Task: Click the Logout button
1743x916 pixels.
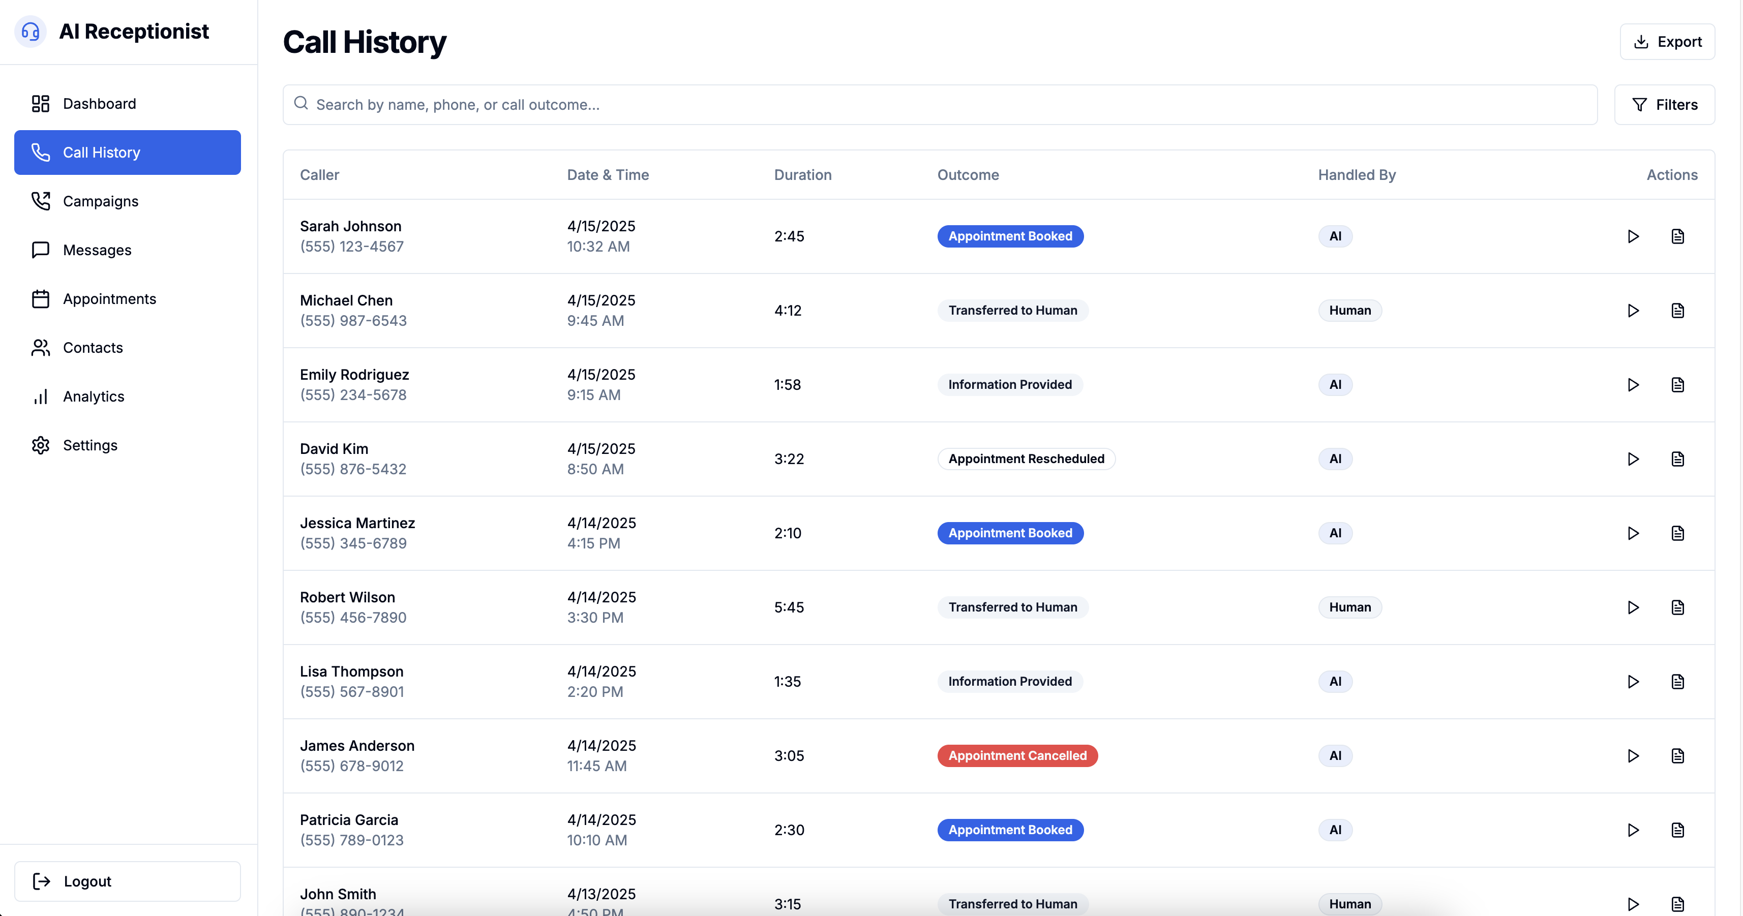Action: pos(127,881)
